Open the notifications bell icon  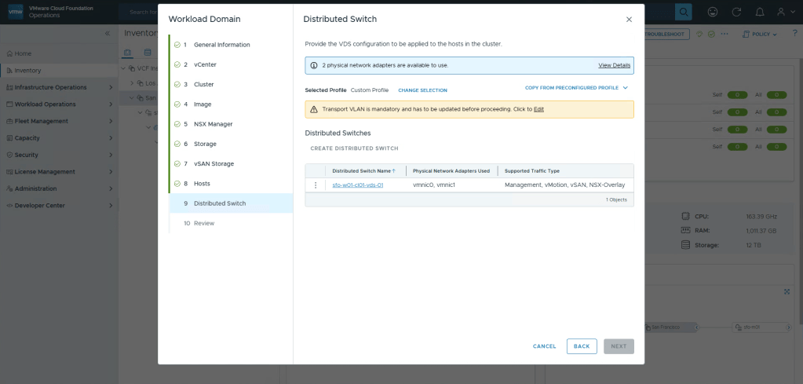click(x=758, y=12)
